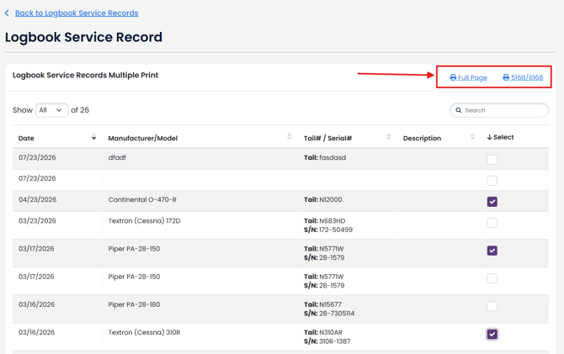The height and width of the screenshot is (354, 564).
Task: Click the back chevron arrow icon
Action: coord(7,13)
